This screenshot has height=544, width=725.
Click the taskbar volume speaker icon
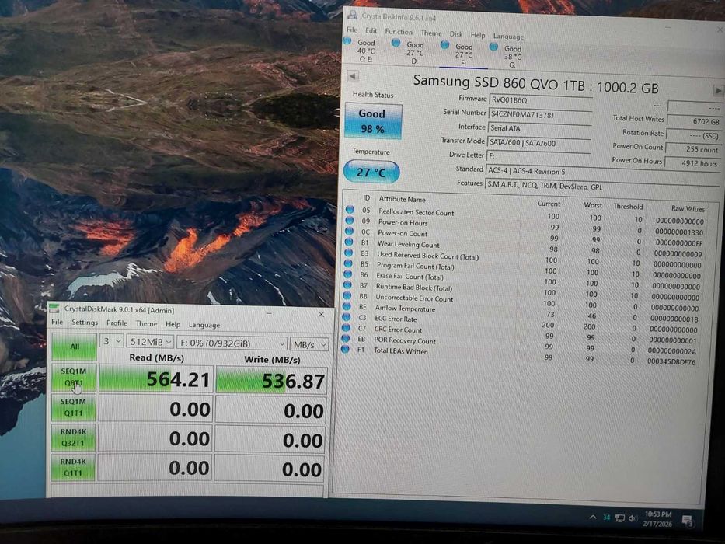pos(632,518)
